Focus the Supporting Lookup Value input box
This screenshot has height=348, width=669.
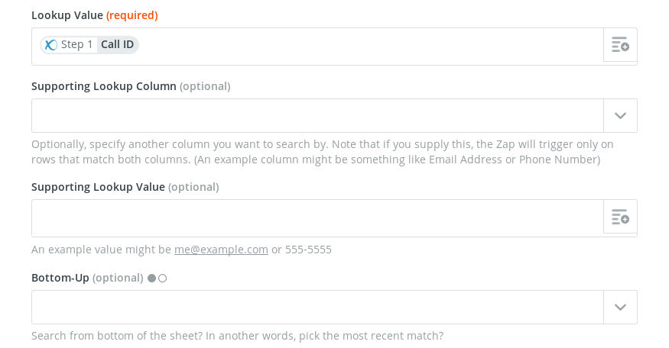point(317,218)
